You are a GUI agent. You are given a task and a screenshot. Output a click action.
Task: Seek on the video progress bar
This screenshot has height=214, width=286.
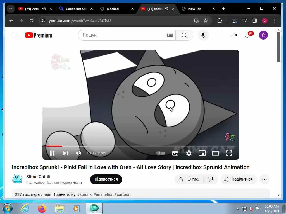pyautogui.click(x=141, y=146)
